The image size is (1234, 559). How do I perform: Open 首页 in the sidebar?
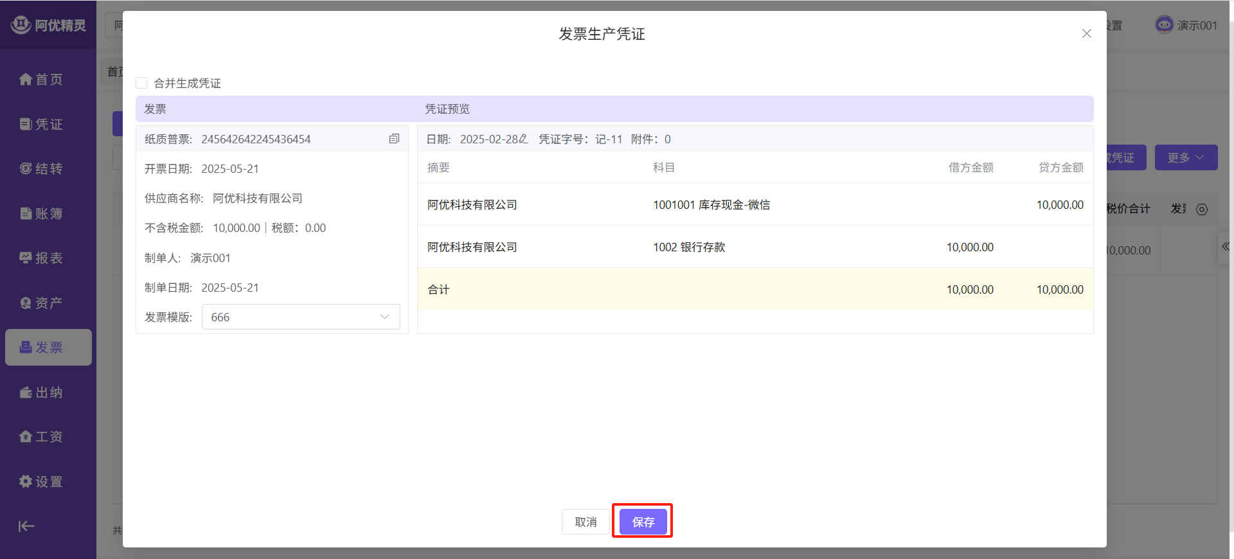coord(41,79)
